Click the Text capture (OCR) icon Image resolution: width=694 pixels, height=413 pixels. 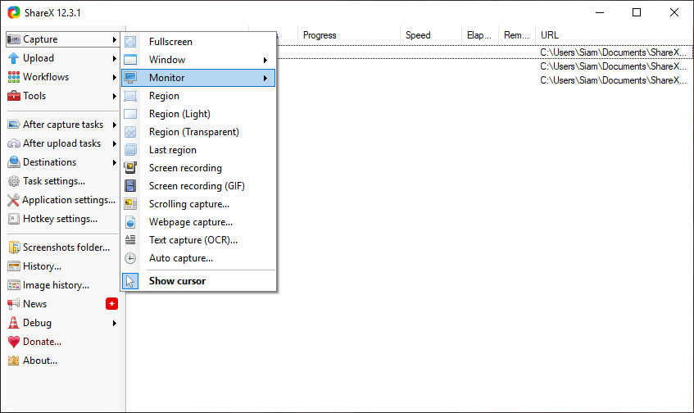coord(130,240)
